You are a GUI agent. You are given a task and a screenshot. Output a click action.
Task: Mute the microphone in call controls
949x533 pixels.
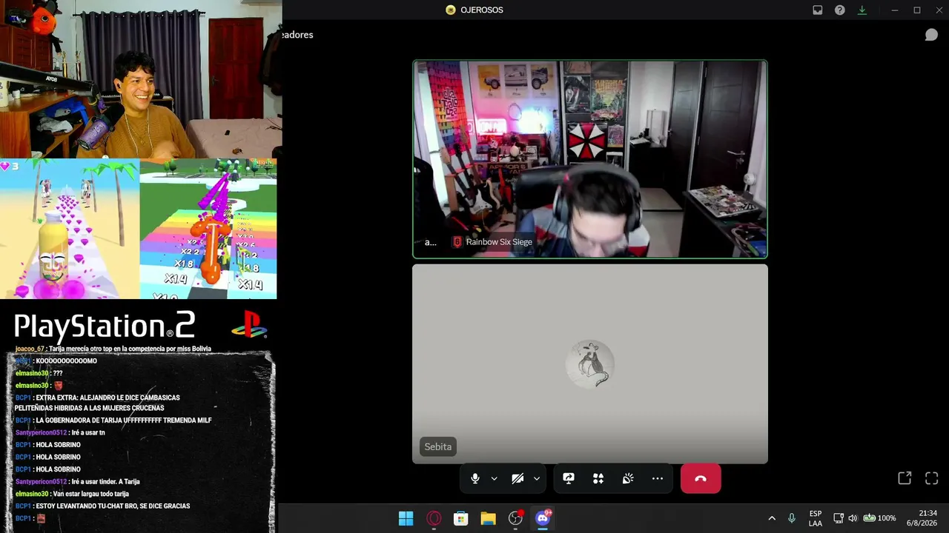coord(475,478)
